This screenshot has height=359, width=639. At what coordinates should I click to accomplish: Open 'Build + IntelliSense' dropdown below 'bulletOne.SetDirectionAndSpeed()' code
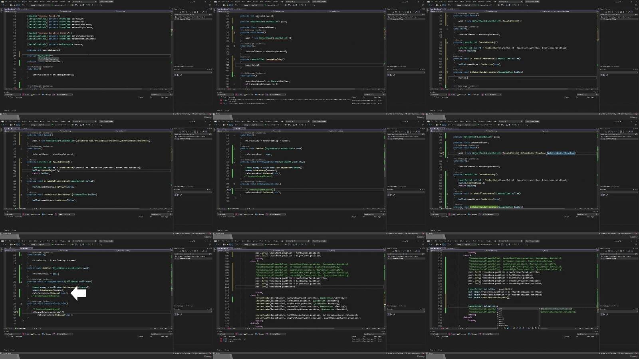[x=490, y=334]
